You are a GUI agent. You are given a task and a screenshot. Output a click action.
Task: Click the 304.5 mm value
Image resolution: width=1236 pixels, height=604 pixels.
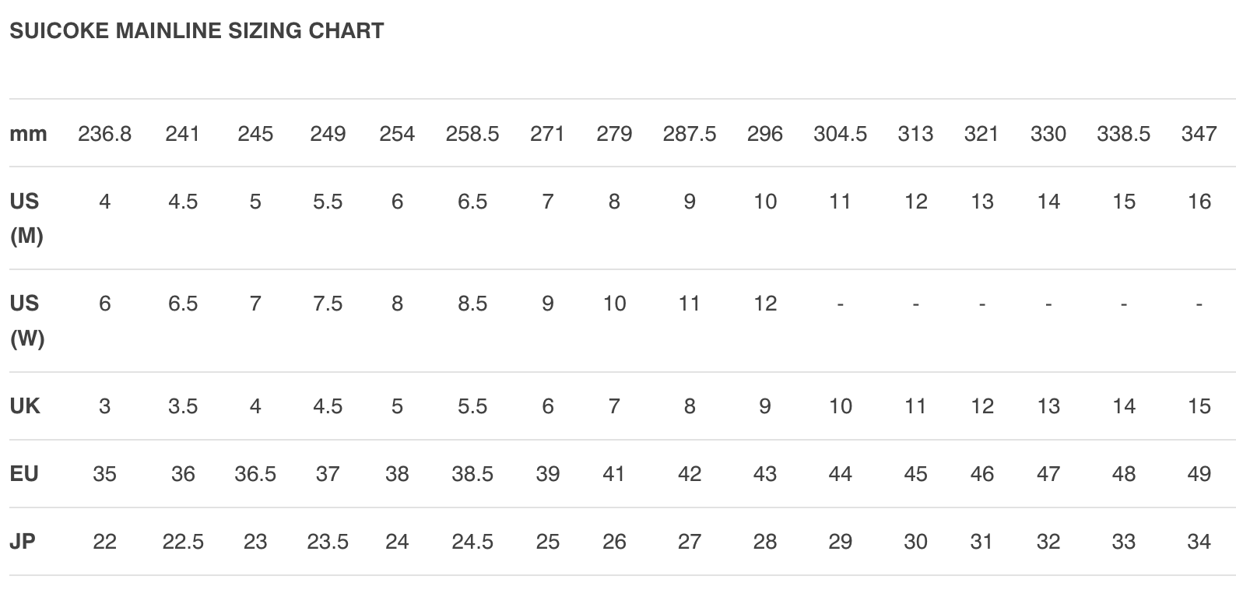tap(840, 134)
